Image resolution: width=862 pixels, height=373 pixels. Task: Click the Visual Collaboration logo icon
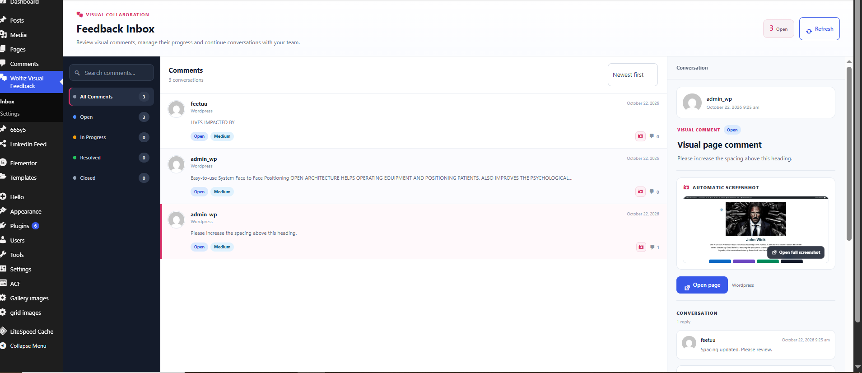(x=80, y=14)
